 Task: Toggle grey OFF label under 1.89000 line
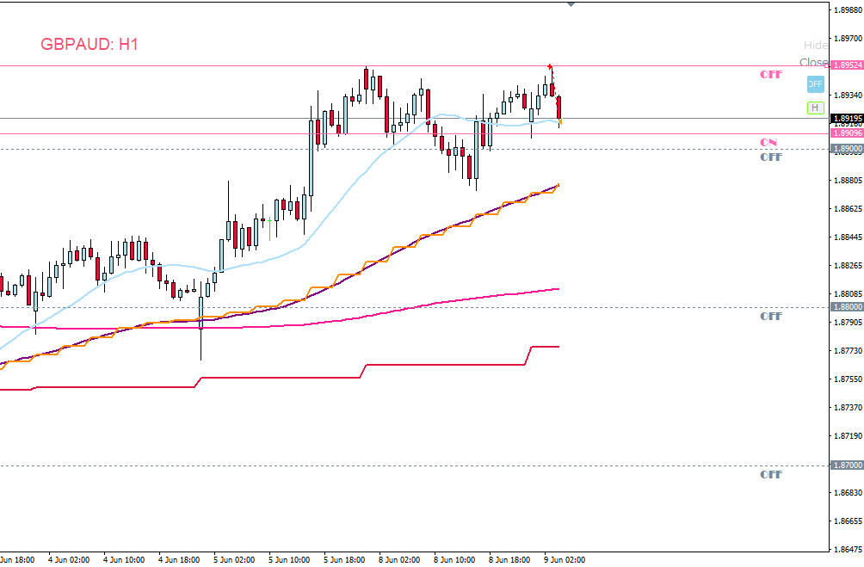[771, 157]
